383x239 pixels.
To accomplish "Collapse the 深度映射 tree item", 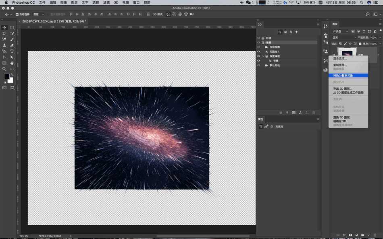I will click(263, 56).
